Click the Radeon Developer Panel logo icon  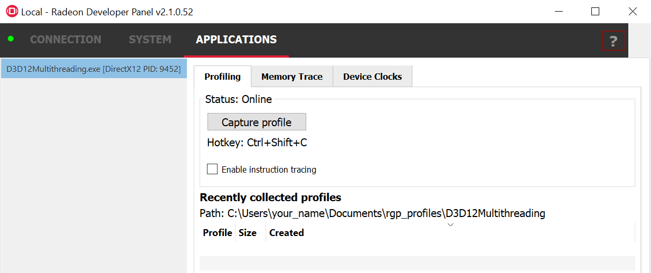[12, 12]
